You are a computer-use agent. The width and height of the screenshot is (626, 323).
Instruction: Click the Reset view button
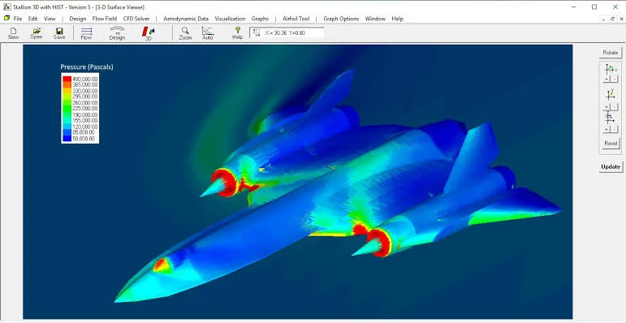611,143
